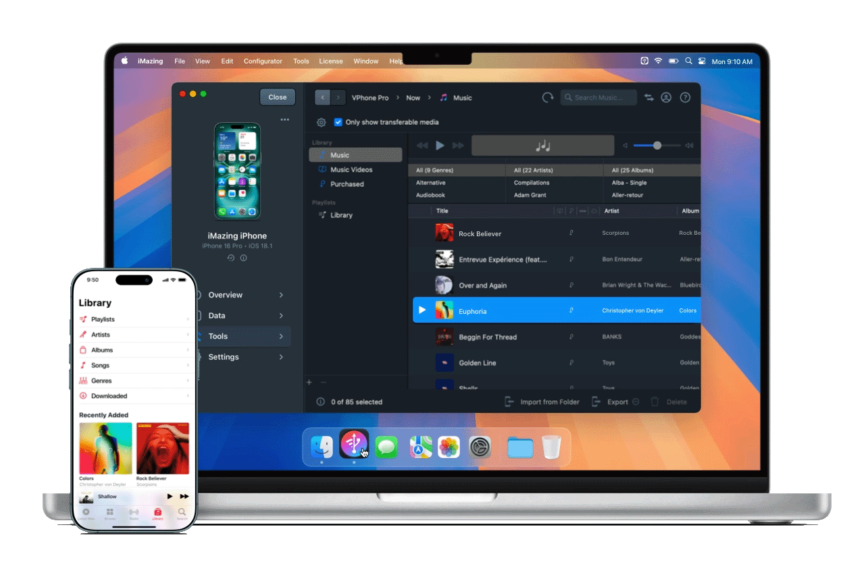Click the Export button
Viewport: 866px width, 579px height.
coord(611,402)
